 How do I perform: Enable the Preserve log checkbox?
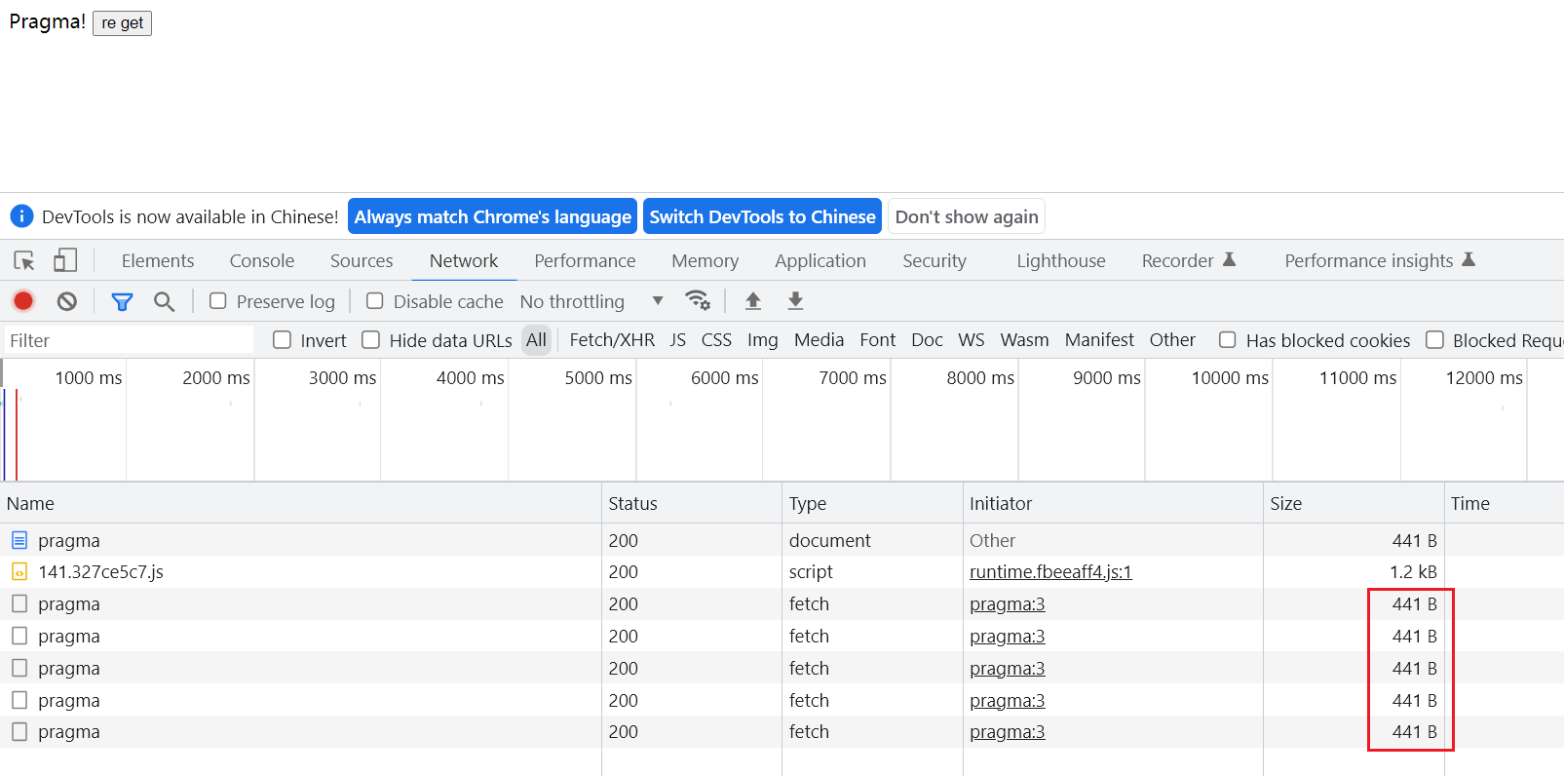(x=218, y=301)
